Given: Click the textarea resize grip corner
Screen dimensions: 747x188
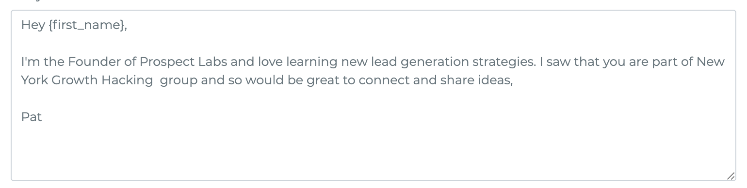Looking at the screenshot, I should [731, 176].
